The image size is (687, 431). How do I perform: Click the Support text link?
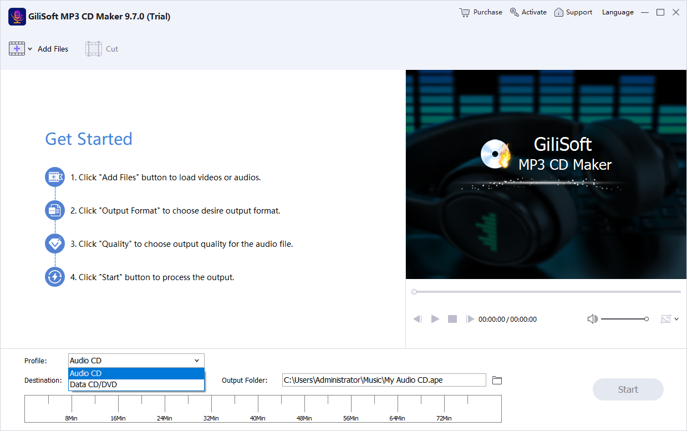[x=579, y=12]
